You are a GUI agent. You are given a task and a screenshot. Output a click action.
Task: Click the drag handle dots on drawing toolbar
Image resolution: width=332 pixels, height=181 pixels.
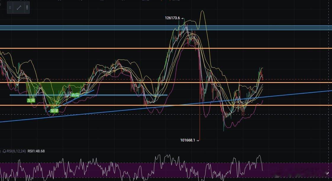pyautogui.click(x=10, y=7)
